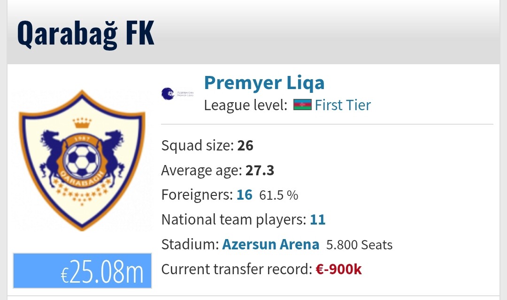
Task: Click the Stadium label text
Action: click(190, 245)
